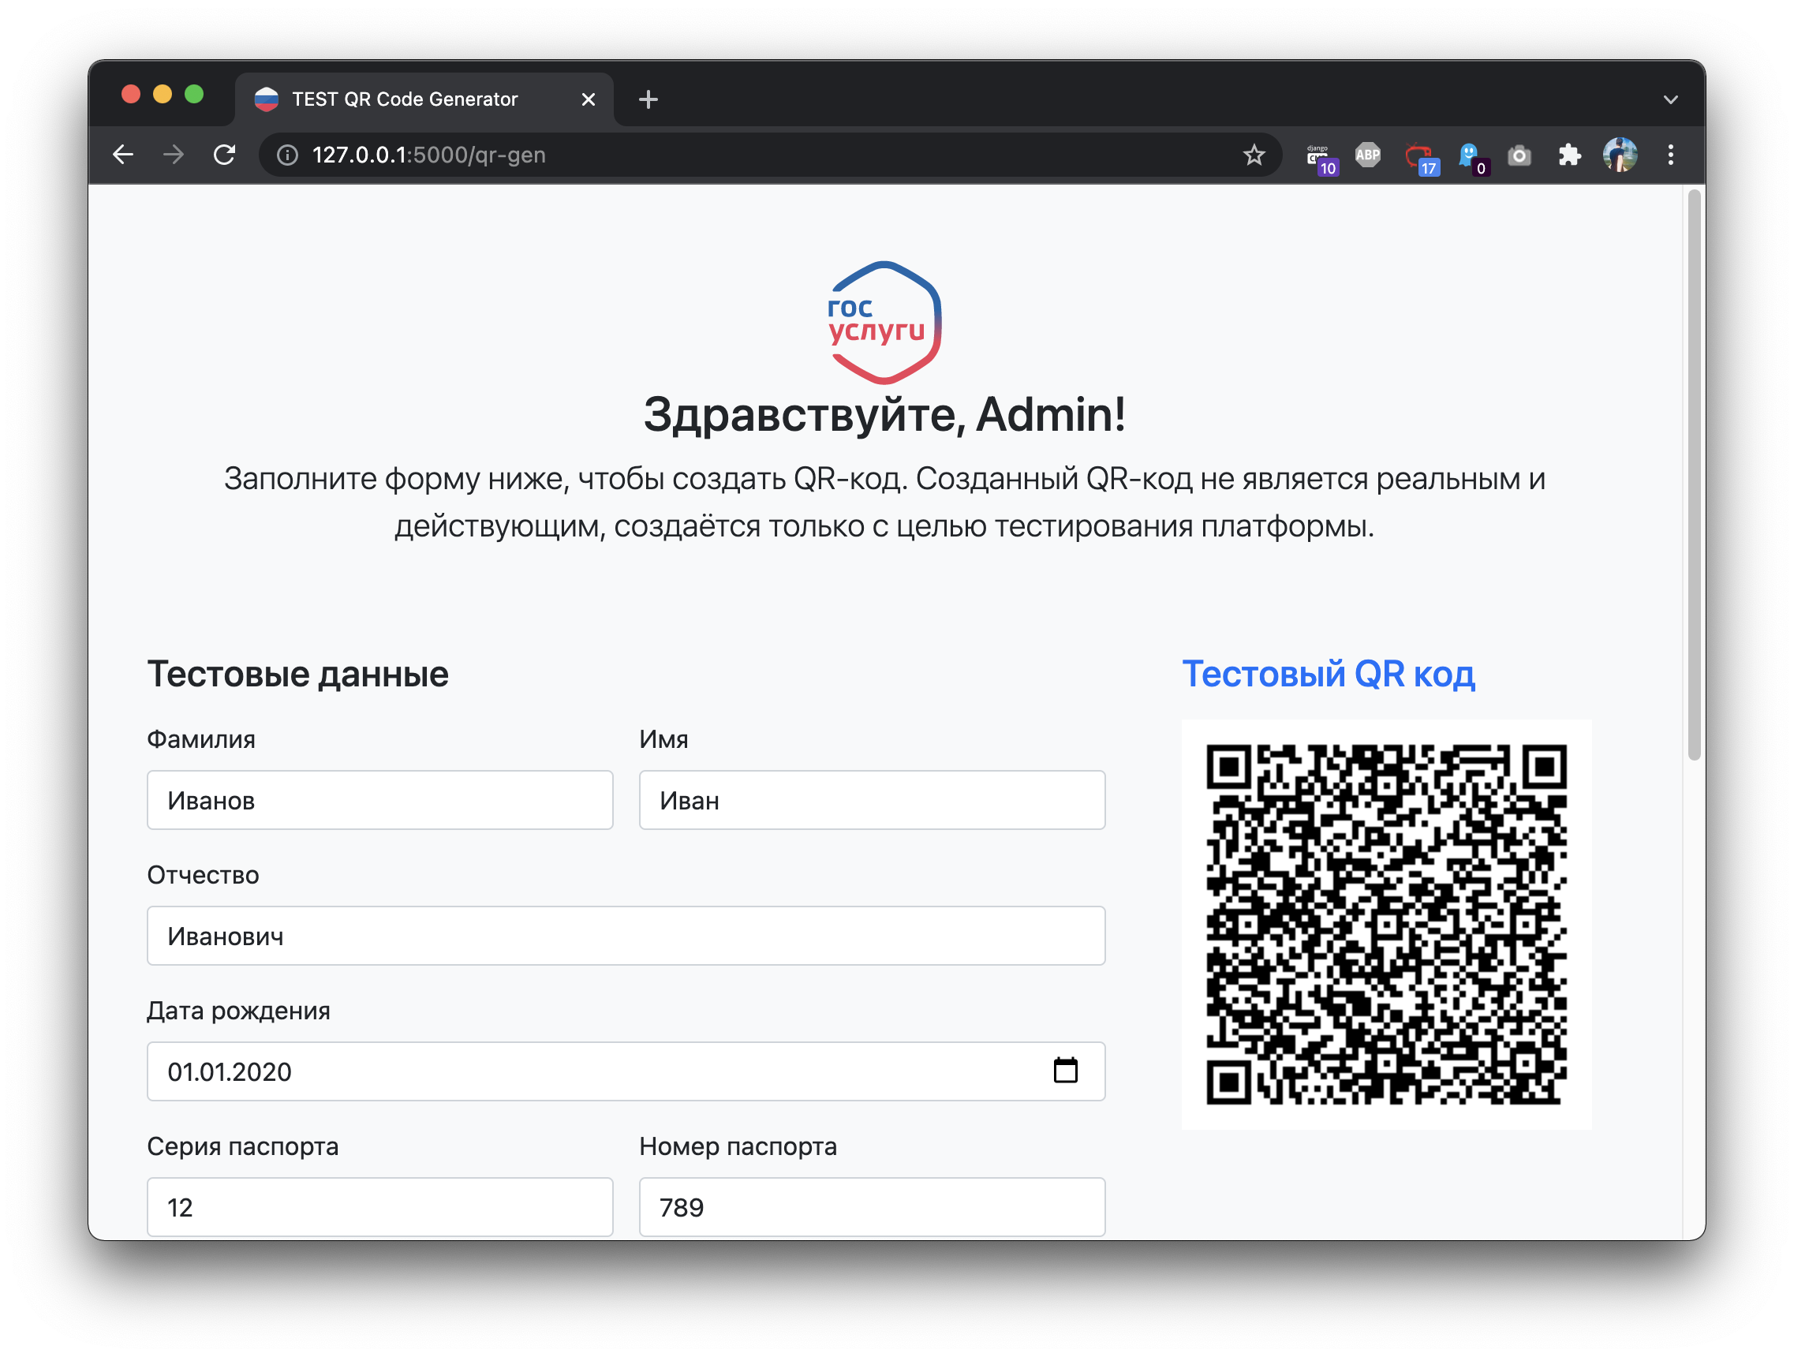Select the TEST QR Code Generator tab
Viewport: 1794px width, 1357px height.
(404, 99)
